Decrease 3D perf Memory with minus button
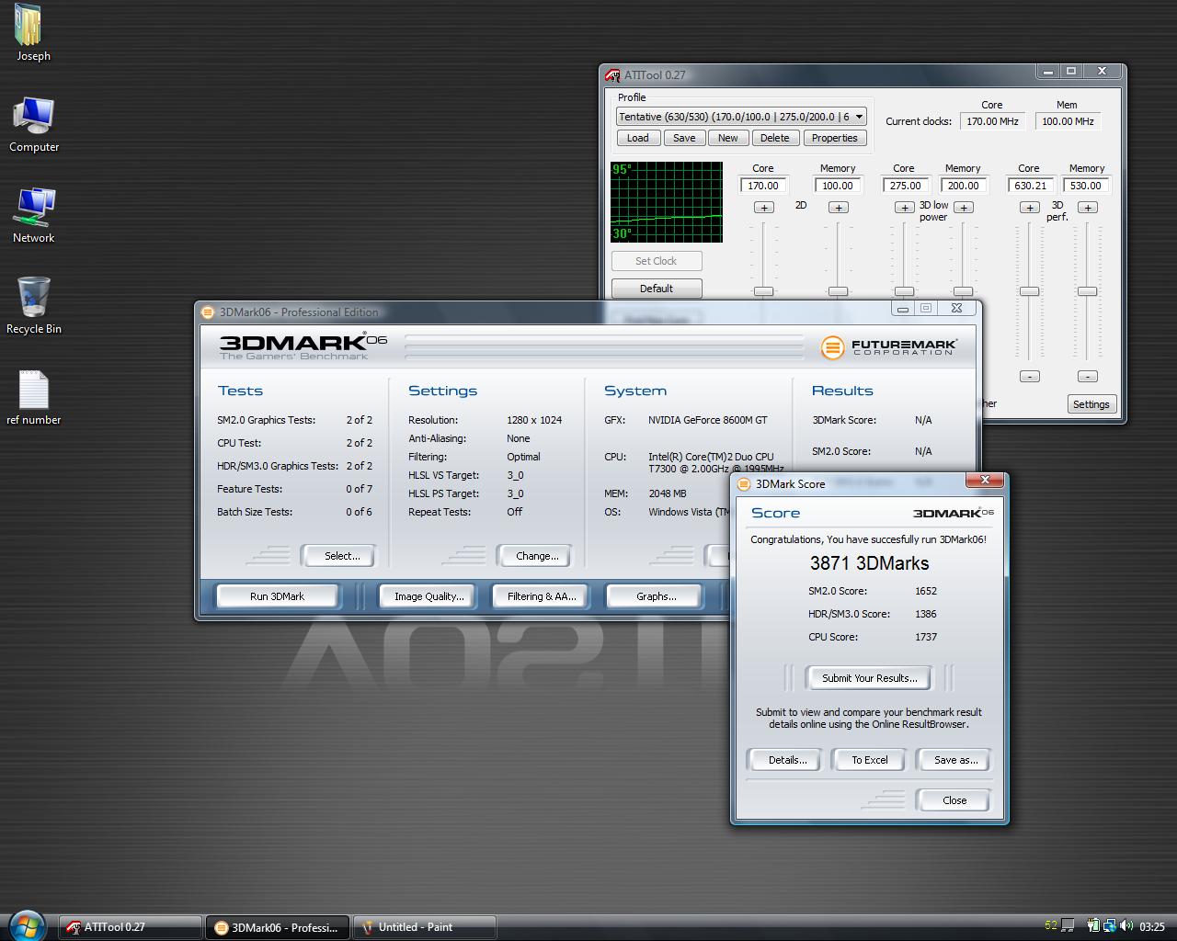 click(1088, 377)
